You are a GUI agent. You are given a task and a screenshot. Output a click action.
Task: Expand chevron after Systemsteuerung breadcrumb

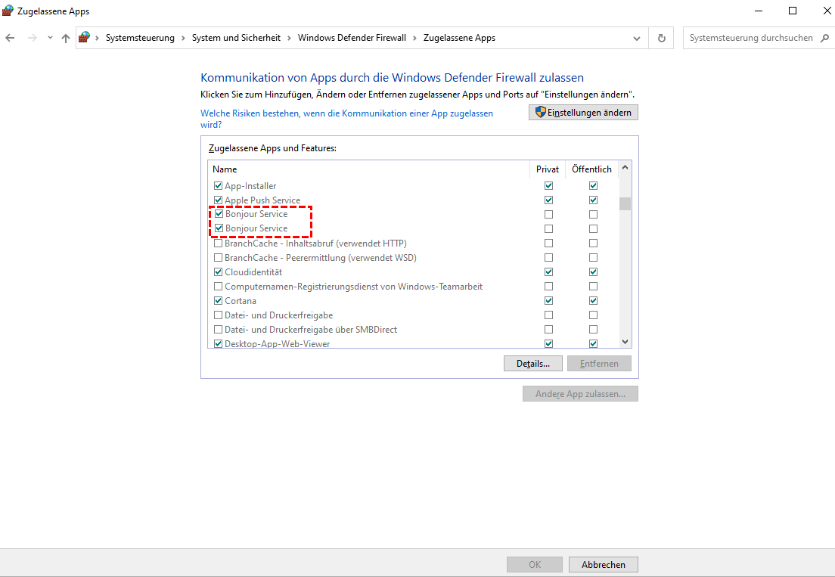point(183,38)
